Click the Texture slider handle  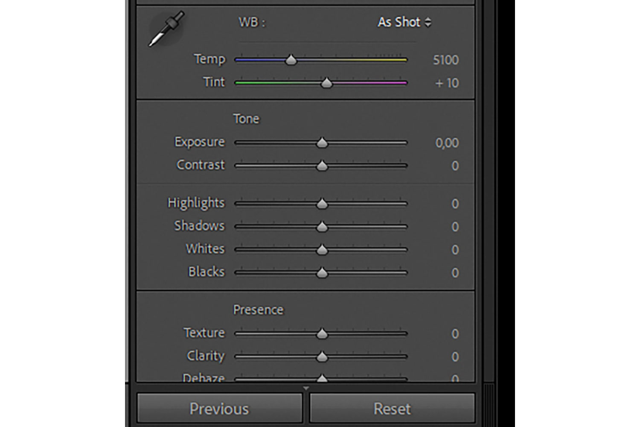pos(322,333)
